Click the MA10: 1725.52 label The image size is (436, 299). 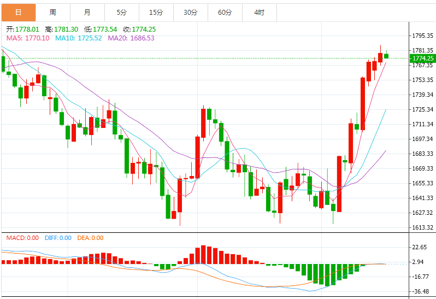click(x=79, y=38)
